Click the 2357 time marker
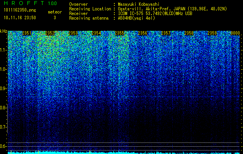 166,33
